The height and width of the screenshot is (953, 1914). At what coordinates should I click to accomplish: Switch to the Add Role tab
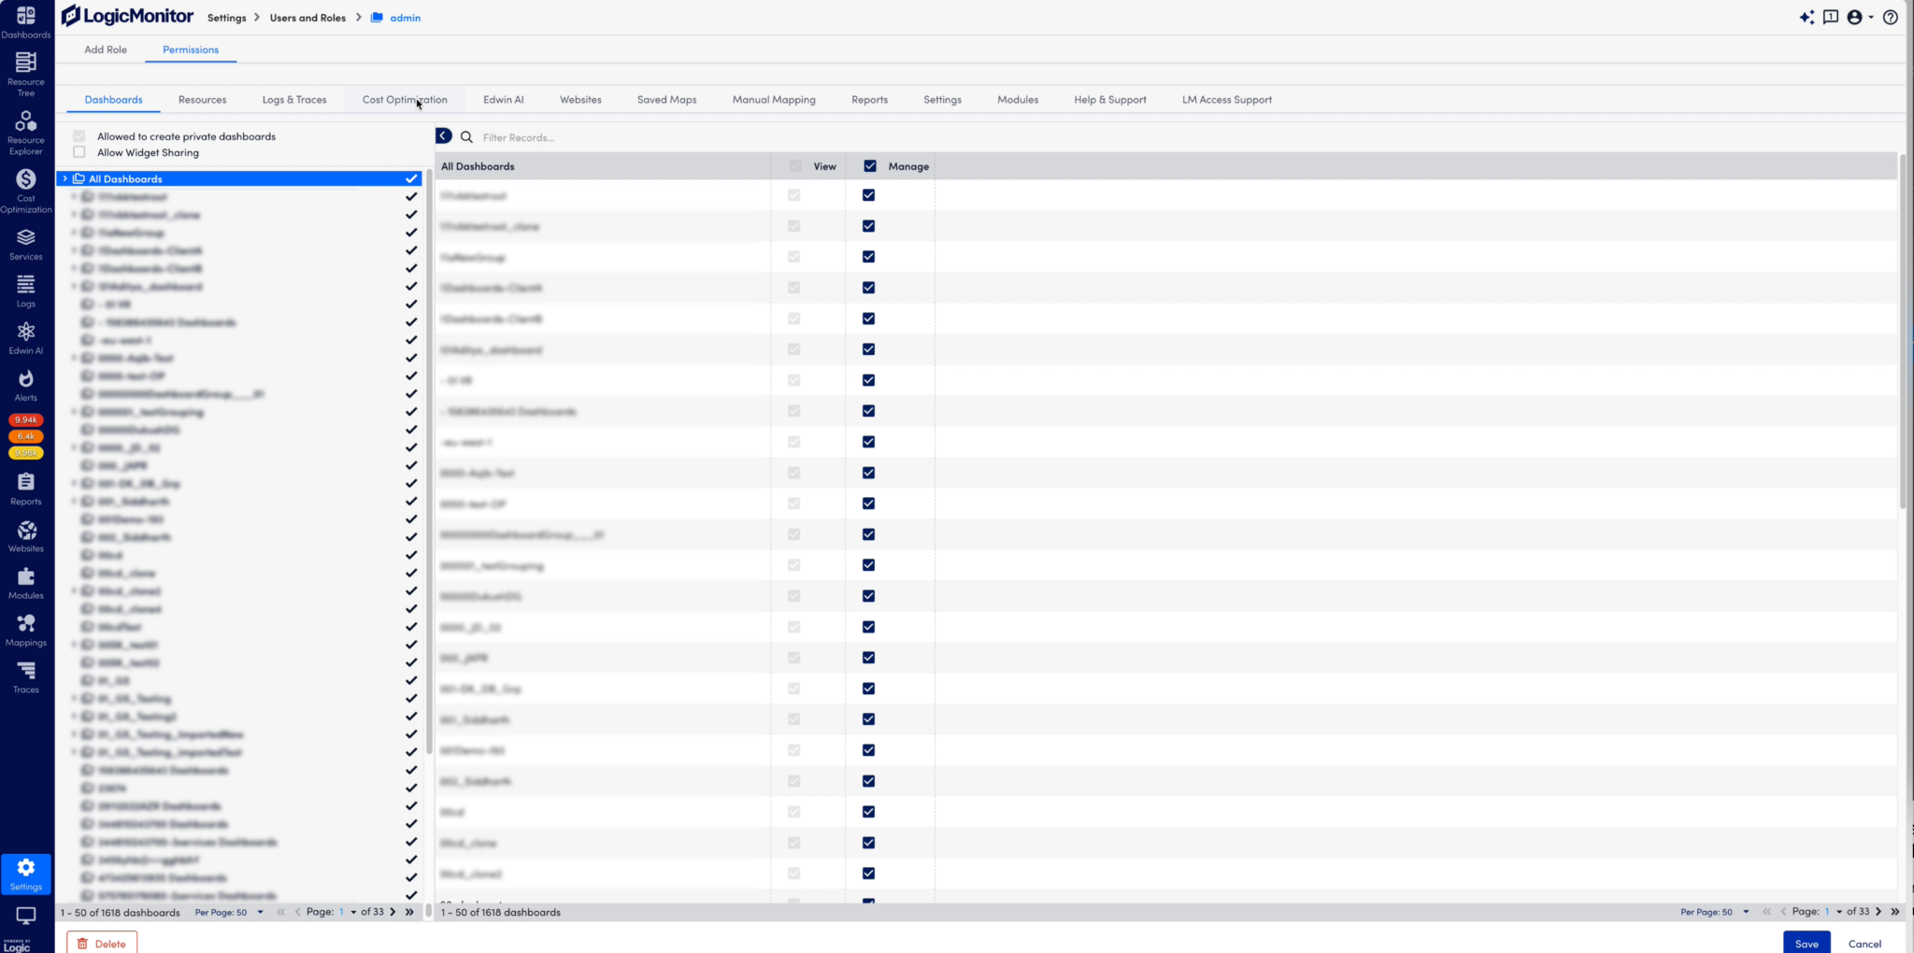(106, 50)
